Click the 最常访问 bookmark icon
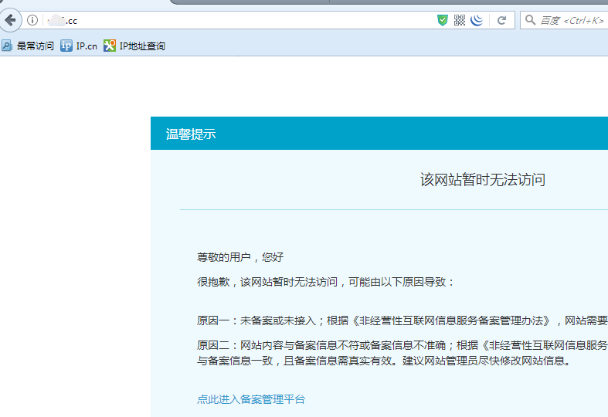Image resolution: width=608 pixels, height=417 pixels. click(7, 46)
